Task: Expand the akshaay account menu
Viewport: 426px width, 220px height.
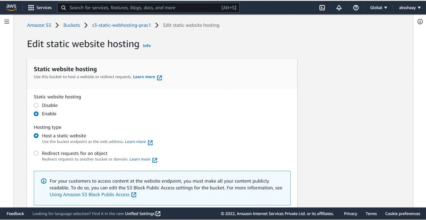Action: 409,7
